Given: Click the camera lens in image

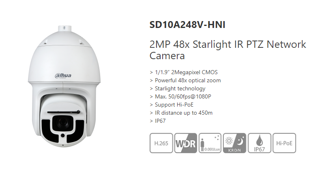Looking at the screenshot, I should [x=62, y=122].
